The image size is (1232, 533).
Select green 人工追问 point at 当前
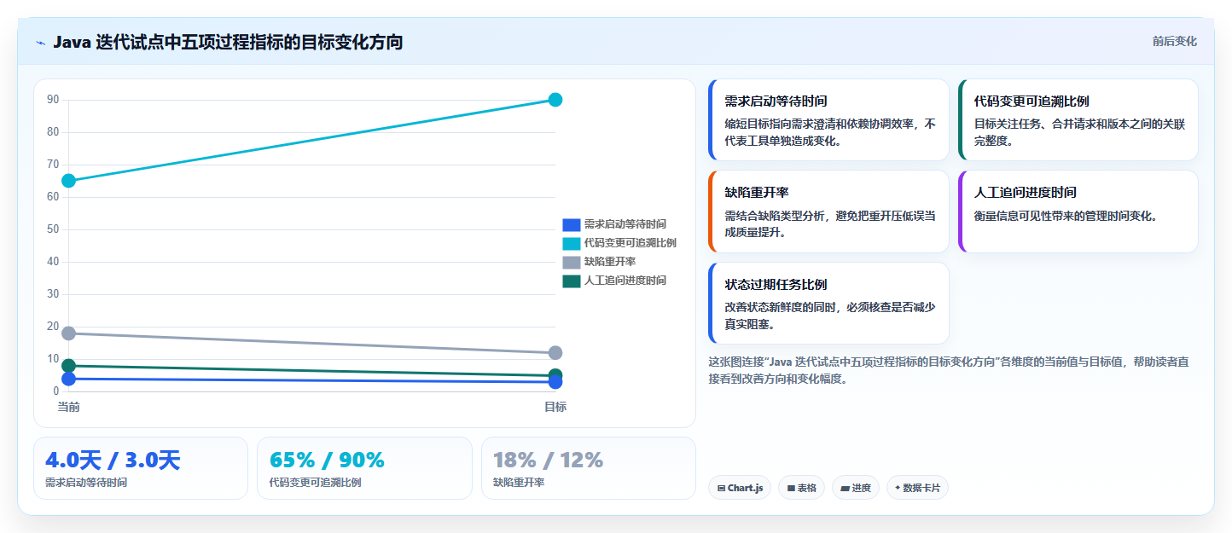69,366
